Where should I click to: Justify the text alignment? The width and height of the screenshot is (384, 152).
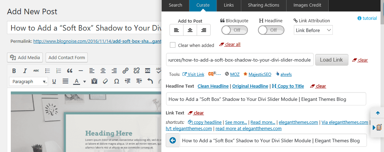[65, 81]
